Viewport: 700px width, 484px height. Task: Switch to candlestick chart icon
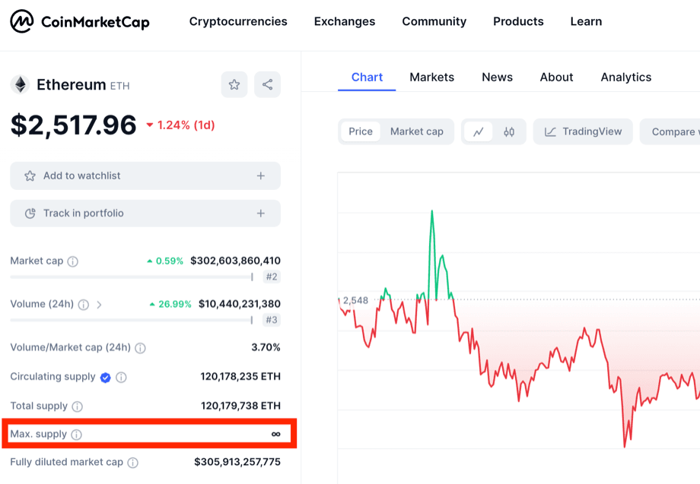pyautogui.click(x=509, y=131)
